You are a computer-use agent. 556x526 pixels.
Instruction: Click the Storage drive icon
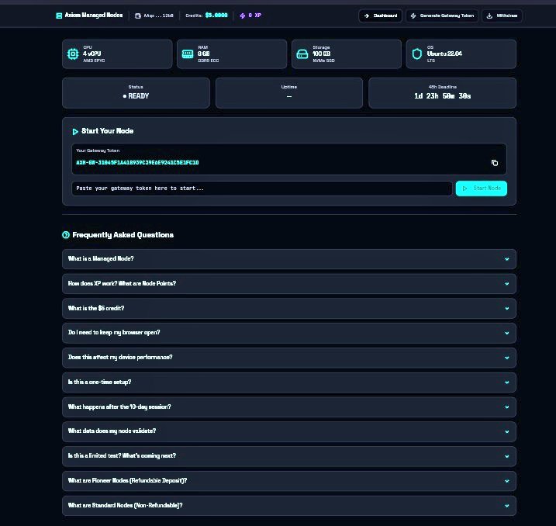pos(302,54)
